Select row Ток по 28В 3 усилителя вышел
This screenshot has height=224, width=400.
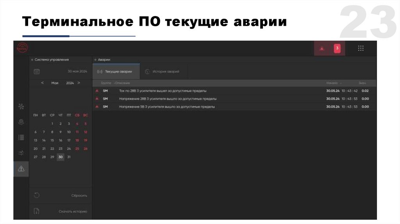tap(234, 91)
